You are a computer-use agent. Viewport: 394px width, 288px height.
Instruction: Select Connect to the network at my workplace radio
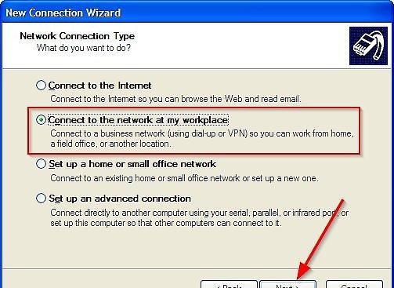point(41,120)
